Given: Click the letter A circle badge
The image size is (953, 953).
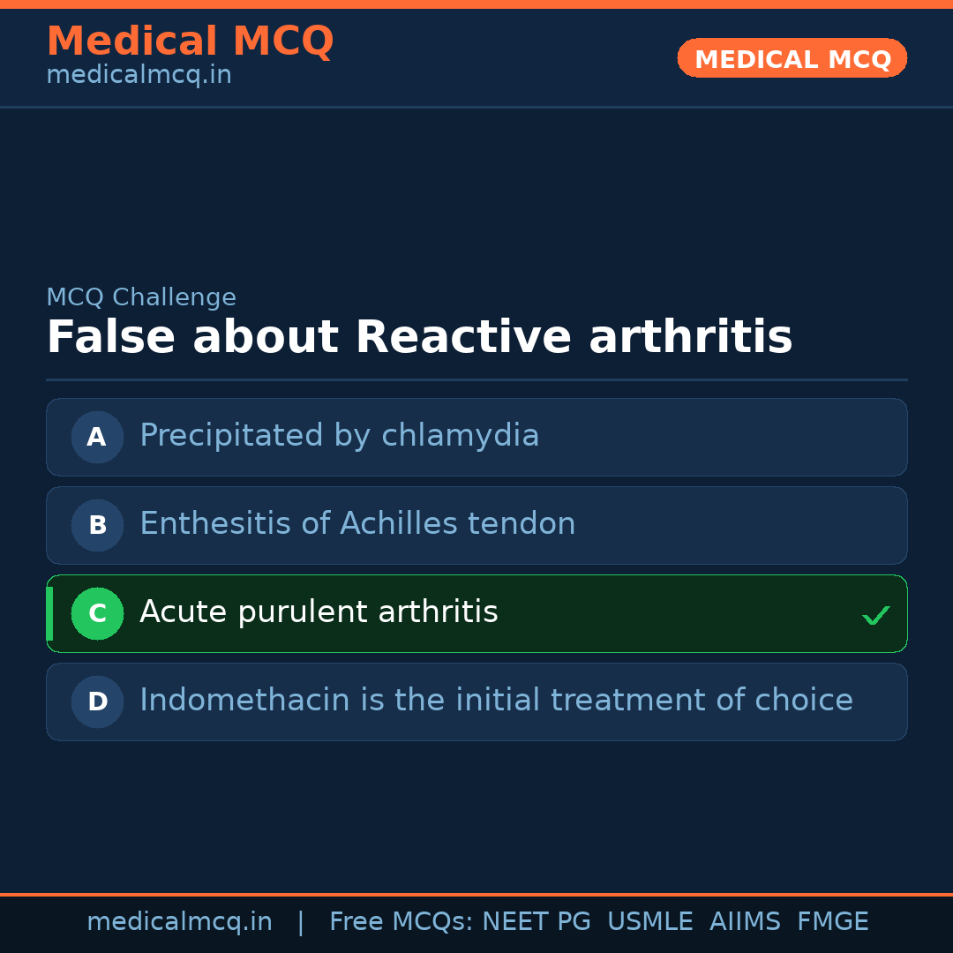Looking at the screenshot, I should tap(97, 437).
